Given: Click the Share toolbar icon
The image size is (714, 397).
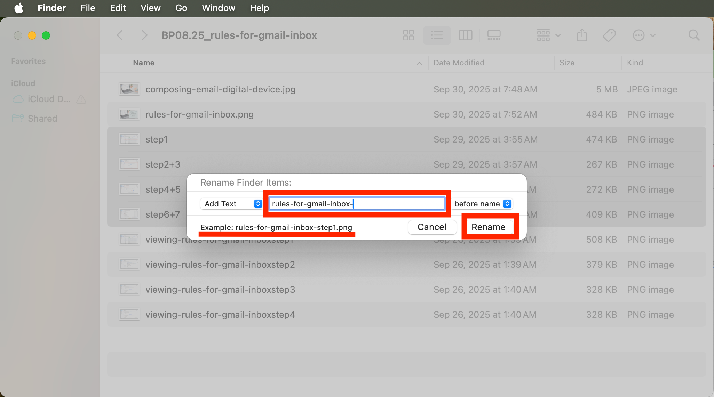Looking at the screenshot, I should coord(582,35).
